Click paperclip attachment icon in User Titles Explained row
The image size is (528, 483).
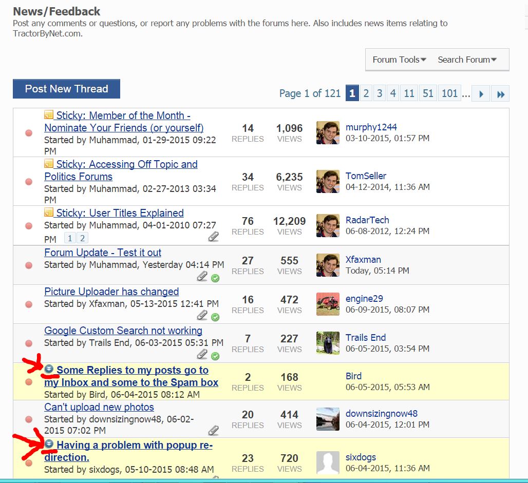tap(213, 236)
